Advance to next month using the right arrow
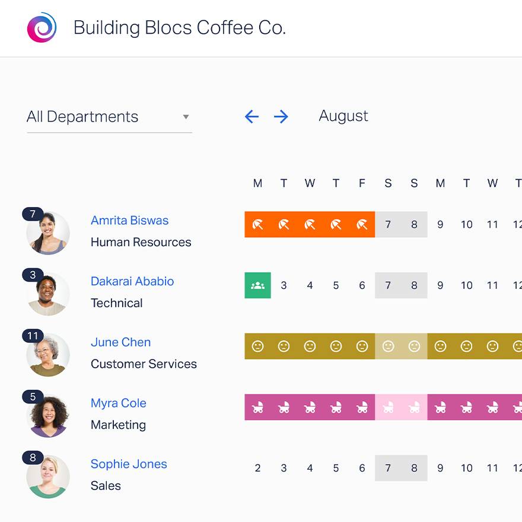Screen dimensions: 522x522 281,116
